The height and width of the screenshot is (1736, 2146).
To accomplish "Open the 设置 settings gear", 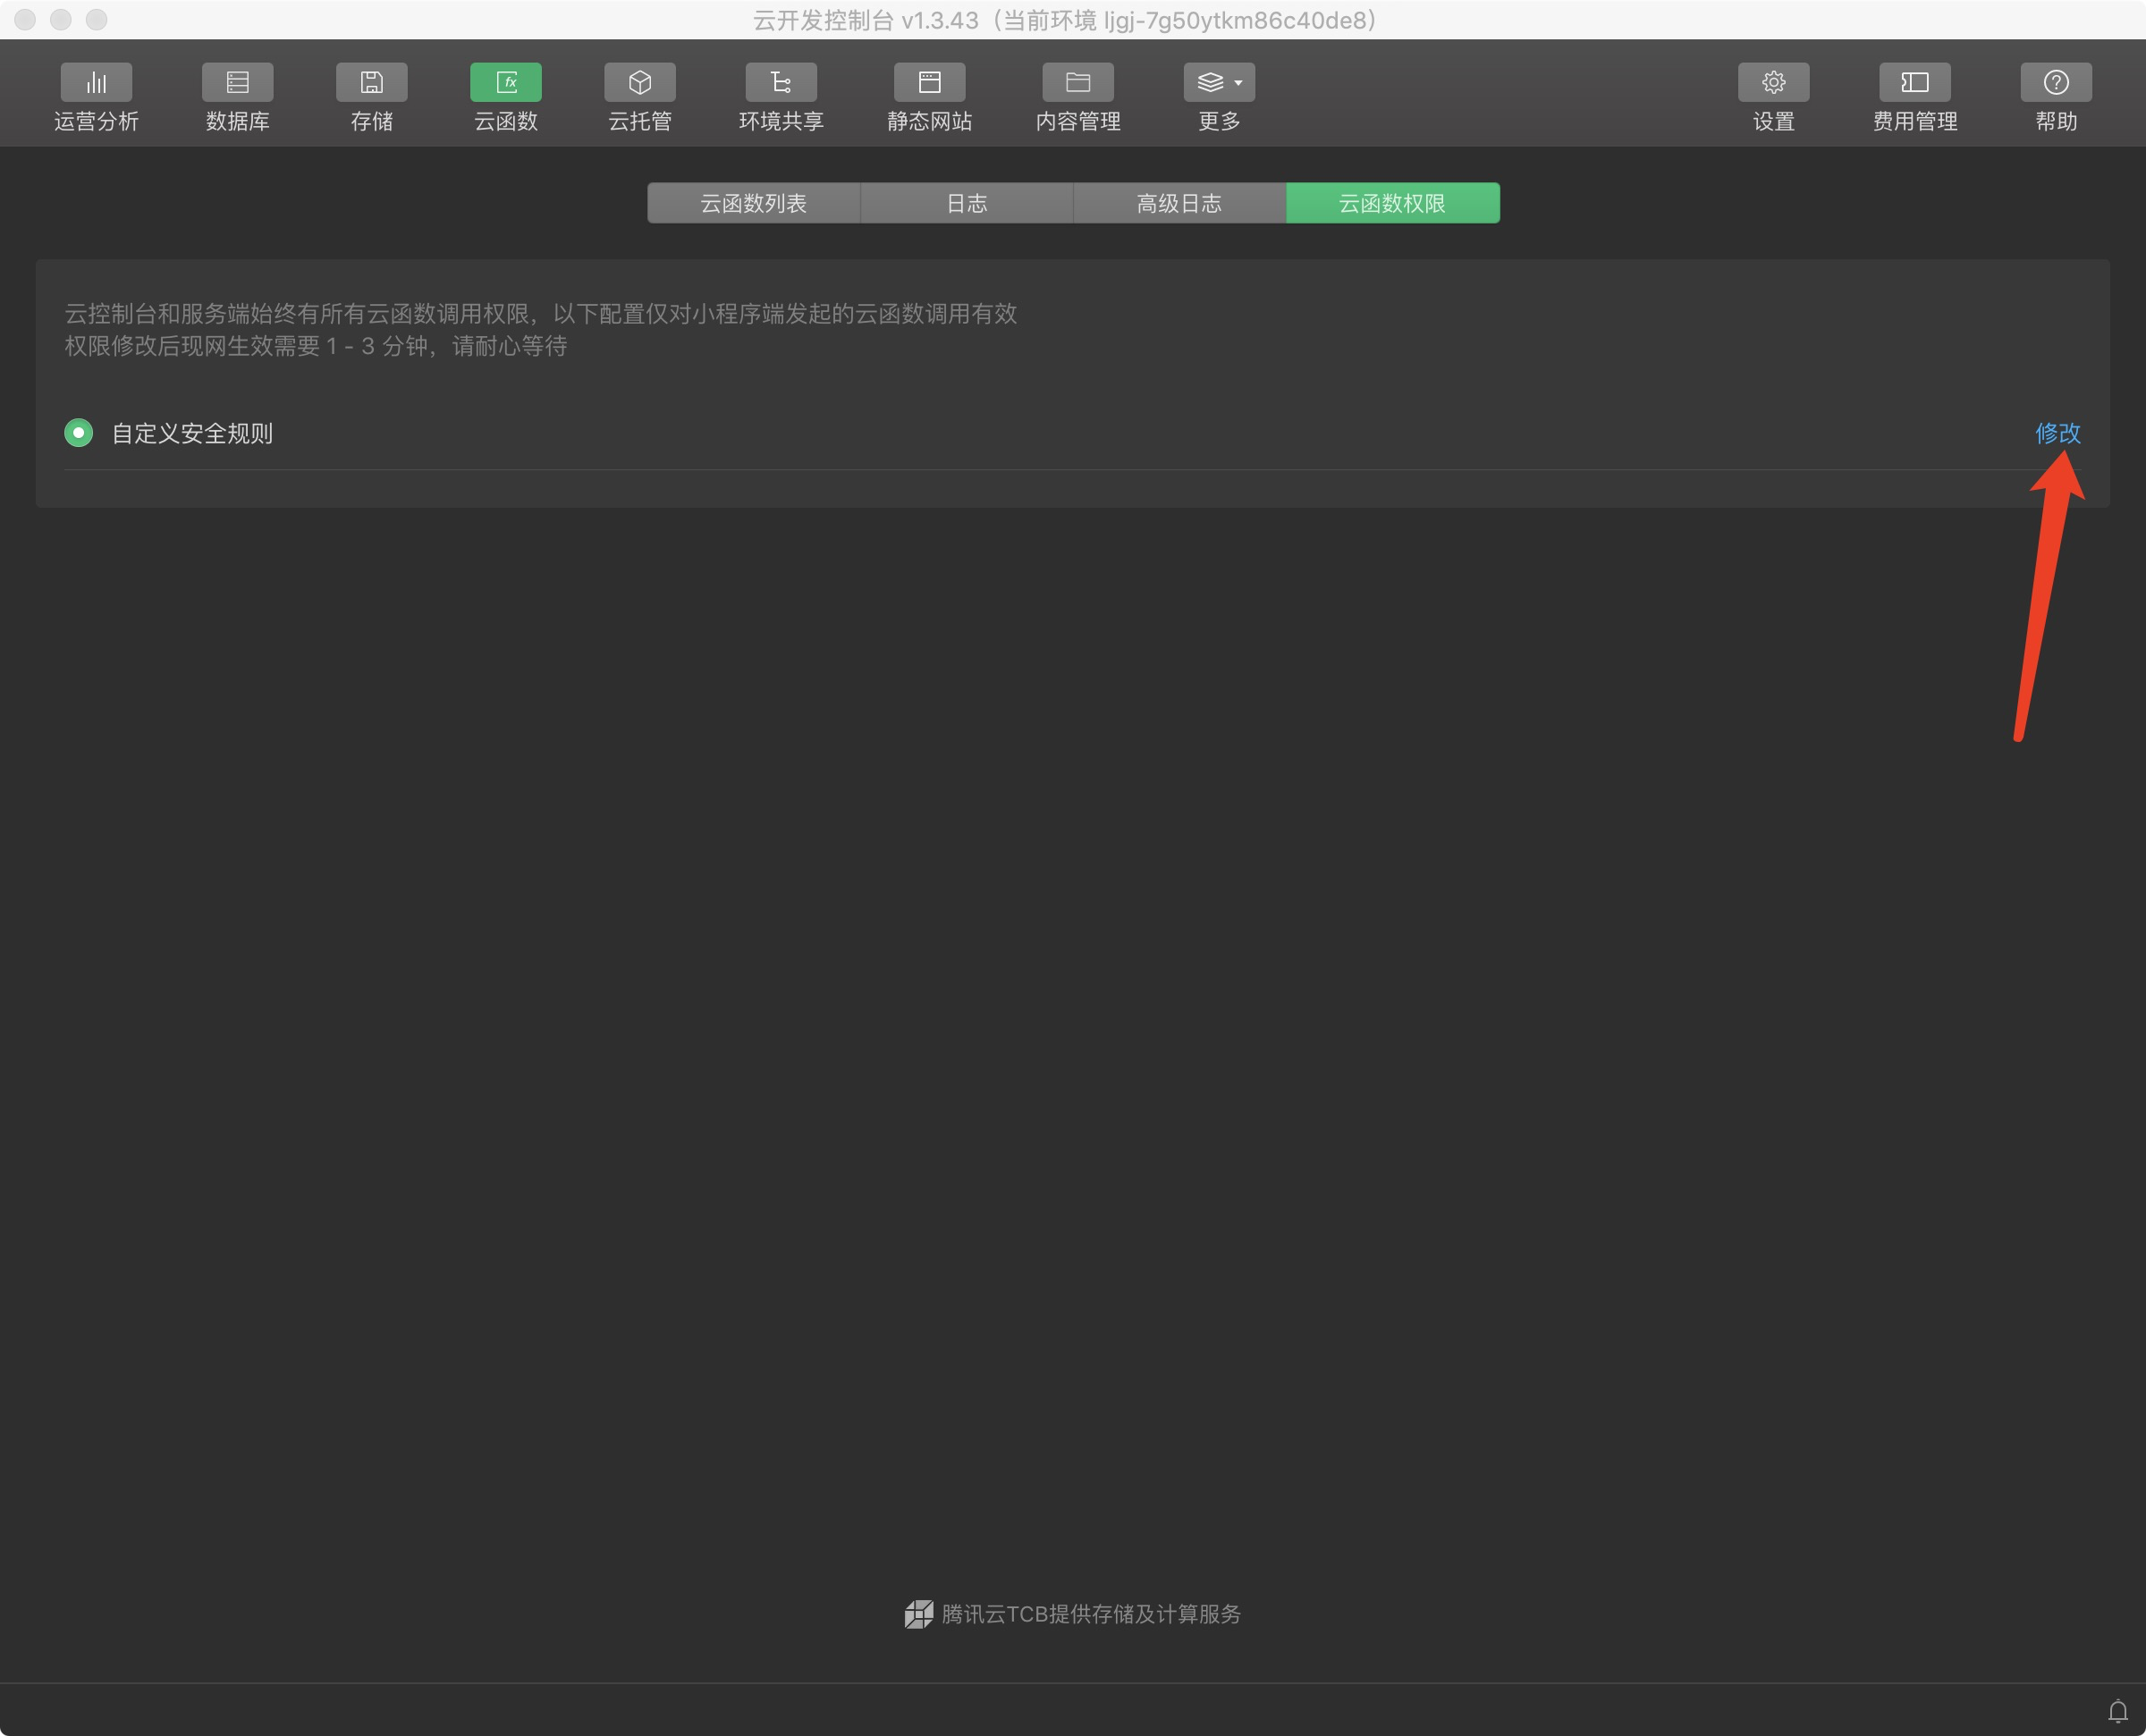I will pos(1773,83).
